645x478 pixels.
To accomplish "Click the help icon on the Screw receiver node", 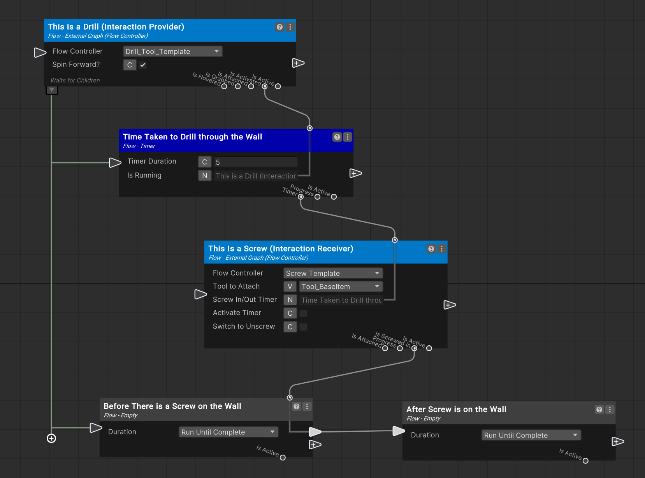I will [431, 249].
